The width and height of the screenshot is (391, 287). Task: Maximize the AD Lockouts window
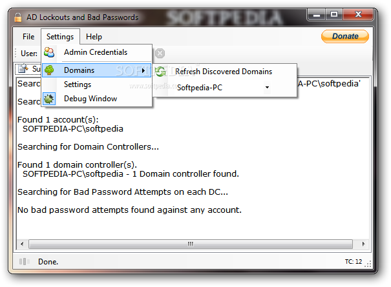(334, 15)
